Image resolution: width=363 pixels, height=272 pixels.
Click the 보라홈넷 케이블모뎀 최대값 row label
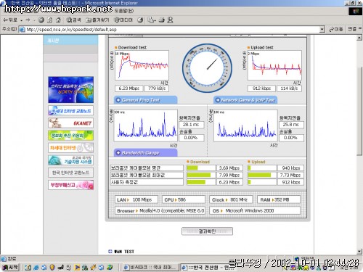147,175
